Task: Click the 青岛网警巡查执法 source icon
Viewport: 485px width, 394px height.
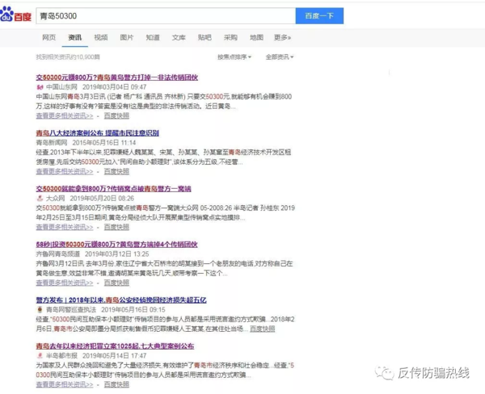Action: tap(40, 309)
